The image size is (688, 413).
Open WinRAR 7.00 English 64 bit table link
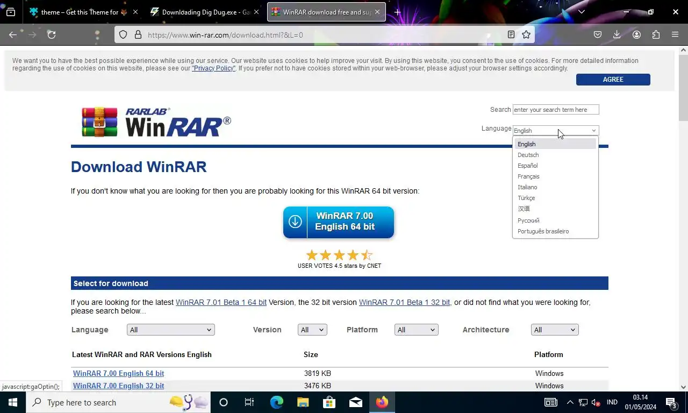coord(119,373)
